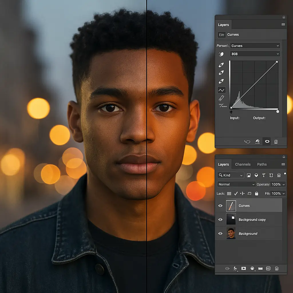Select the white point eyedropper in Curves

(221, 81)
